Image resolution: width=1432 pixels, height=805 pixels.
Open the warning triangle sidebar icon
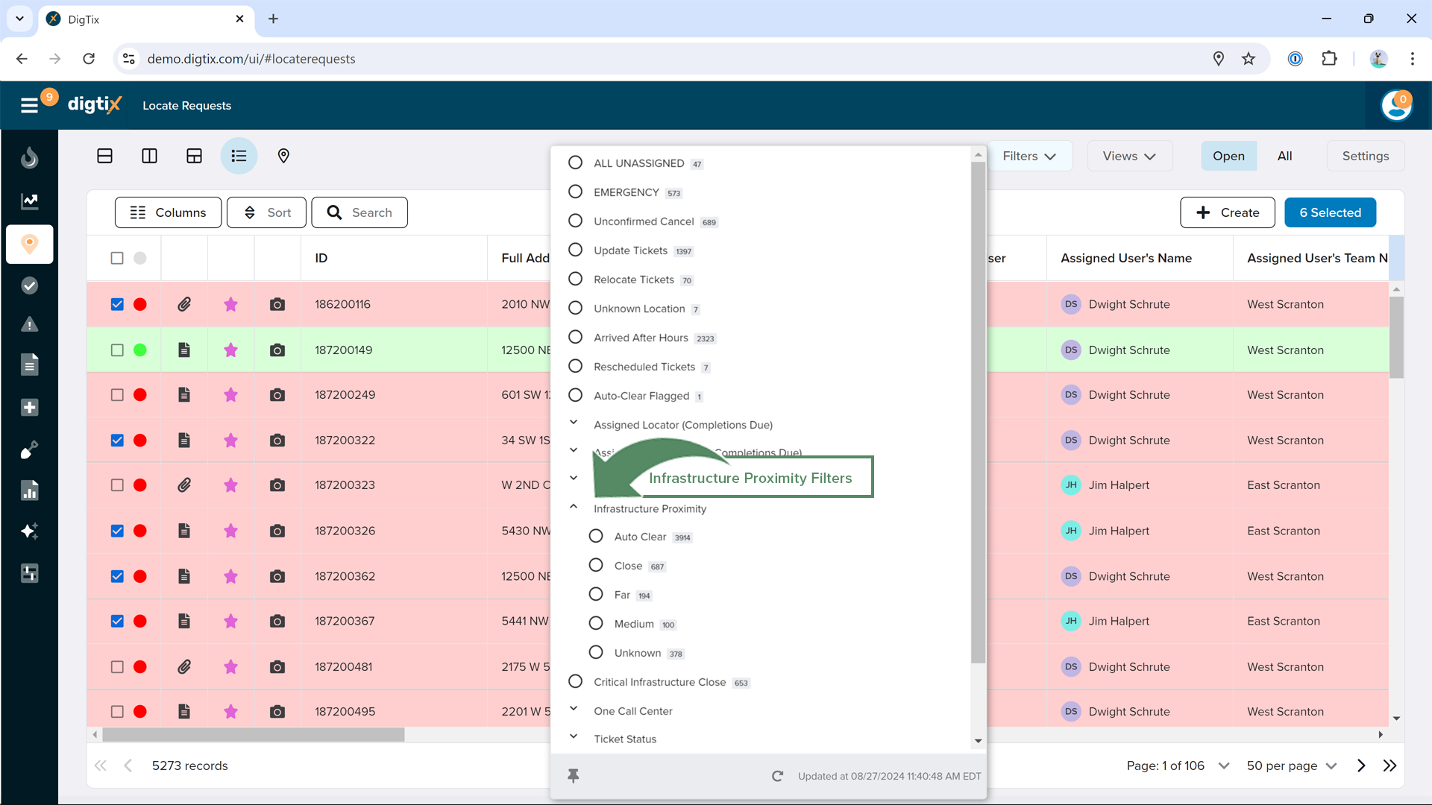point(29,324)
